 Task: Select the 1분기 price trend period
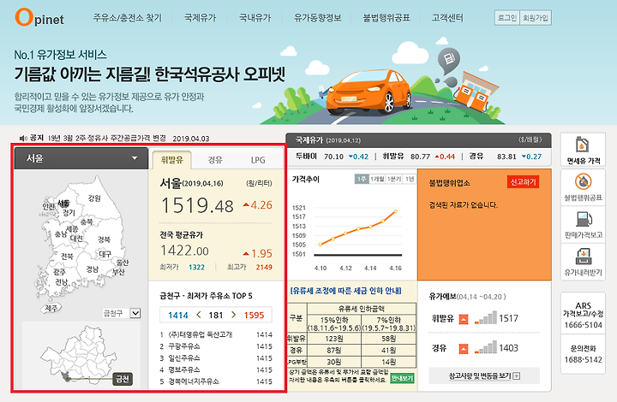[x=394, y=179]
